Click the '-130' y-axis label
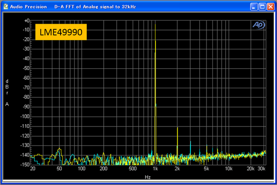Viewport: 277px width, 185px height. 25,145
